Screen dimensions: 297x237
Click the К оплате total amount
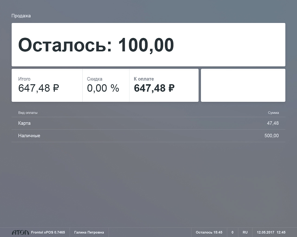point(154,88)
